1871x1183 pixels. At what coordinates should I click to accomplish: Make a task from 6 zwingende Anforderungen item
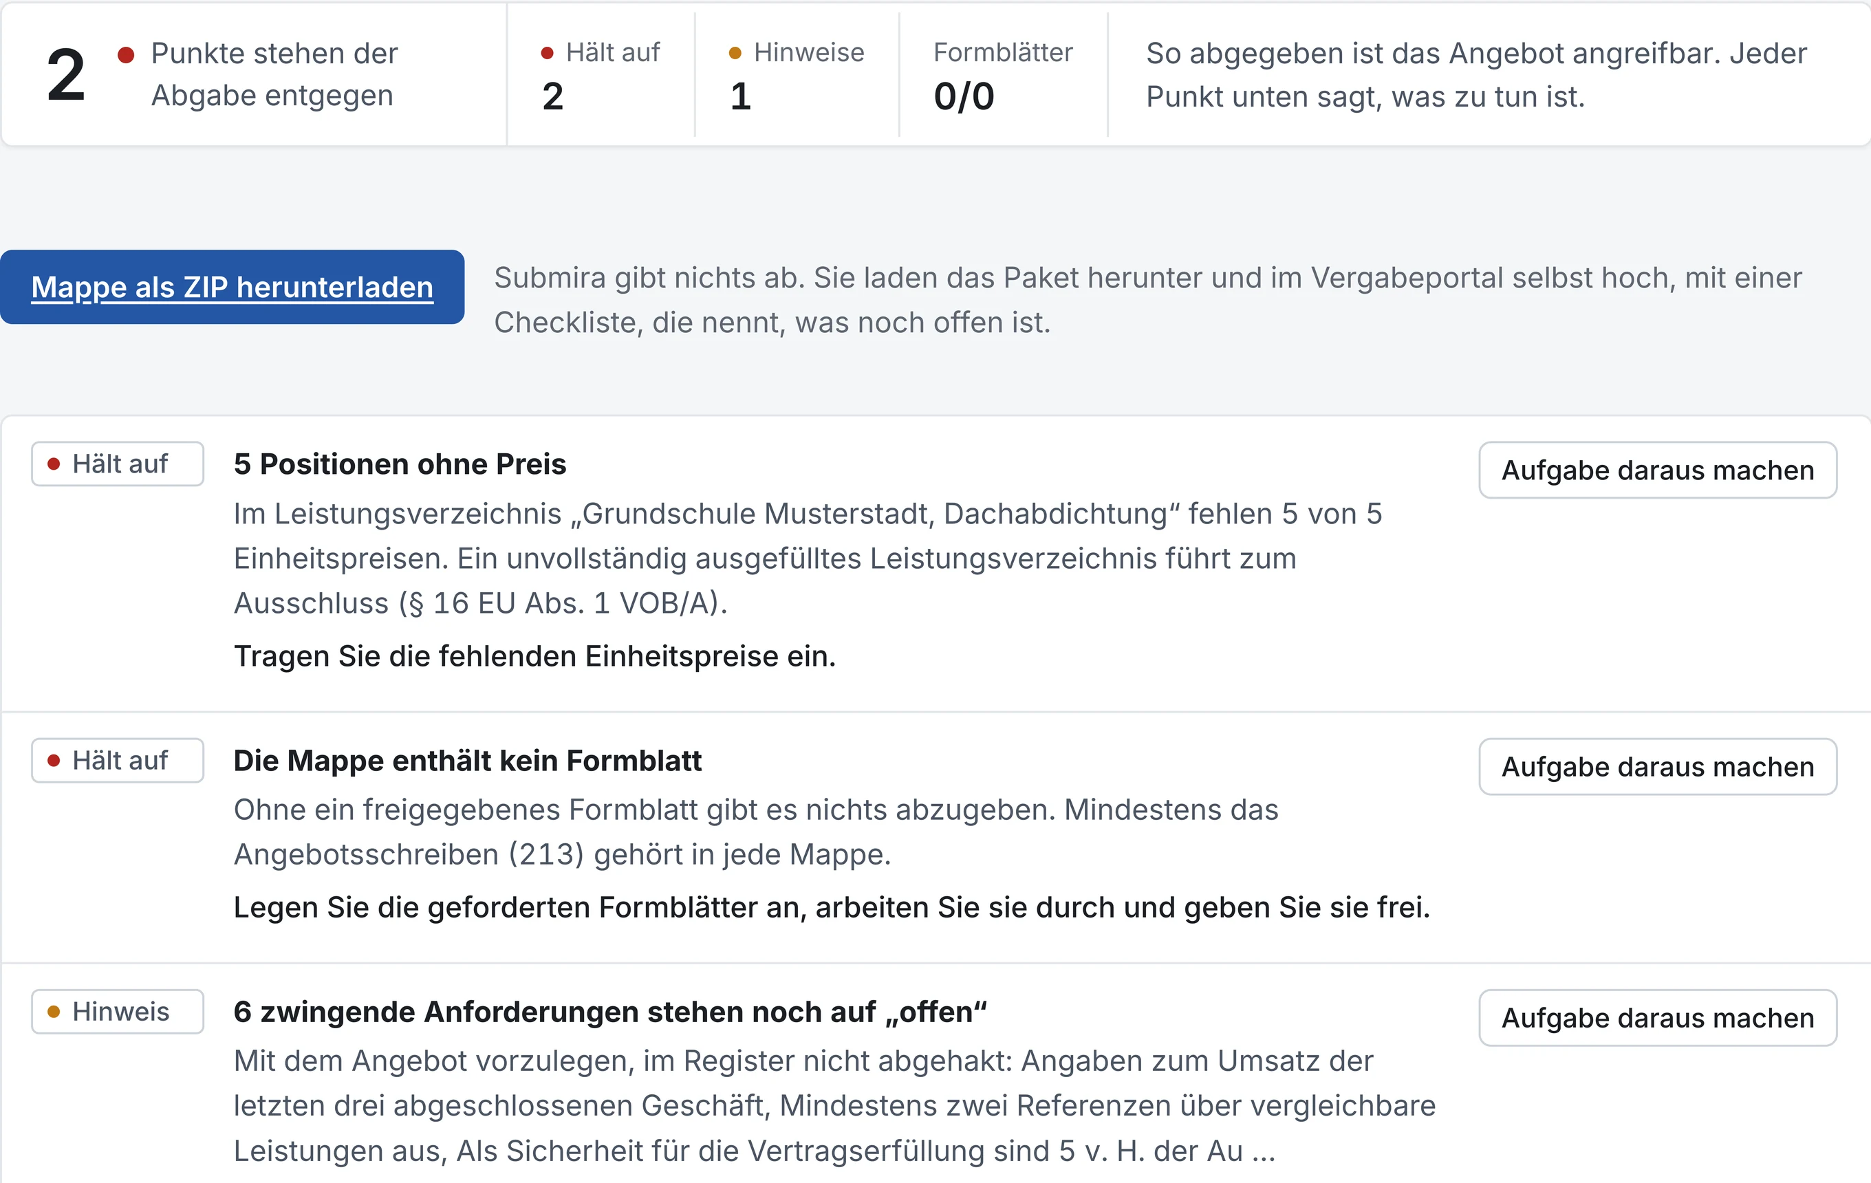click(x=1657, y=1017)
